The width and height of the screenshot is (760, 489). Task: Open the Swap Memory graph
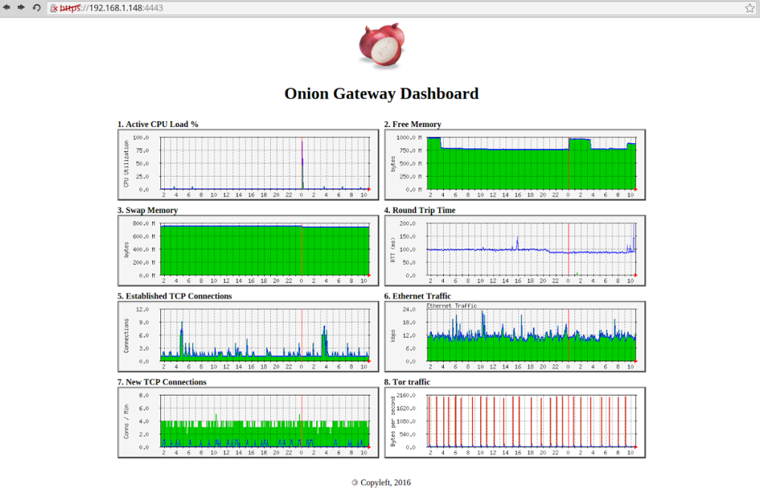click(248, 251)
